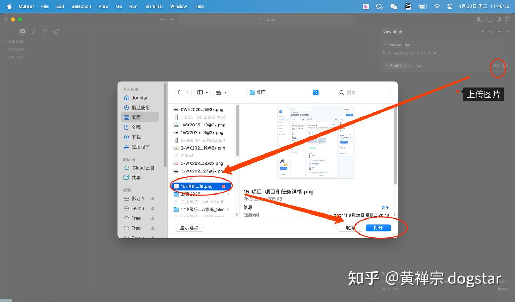Toggle the bottom panel layout icon

489,19
